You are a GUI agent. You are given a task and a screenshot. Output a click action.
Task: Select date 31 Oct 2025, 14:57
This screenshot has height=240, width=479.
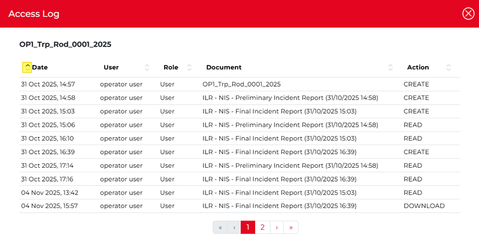[x=48, y=84]
